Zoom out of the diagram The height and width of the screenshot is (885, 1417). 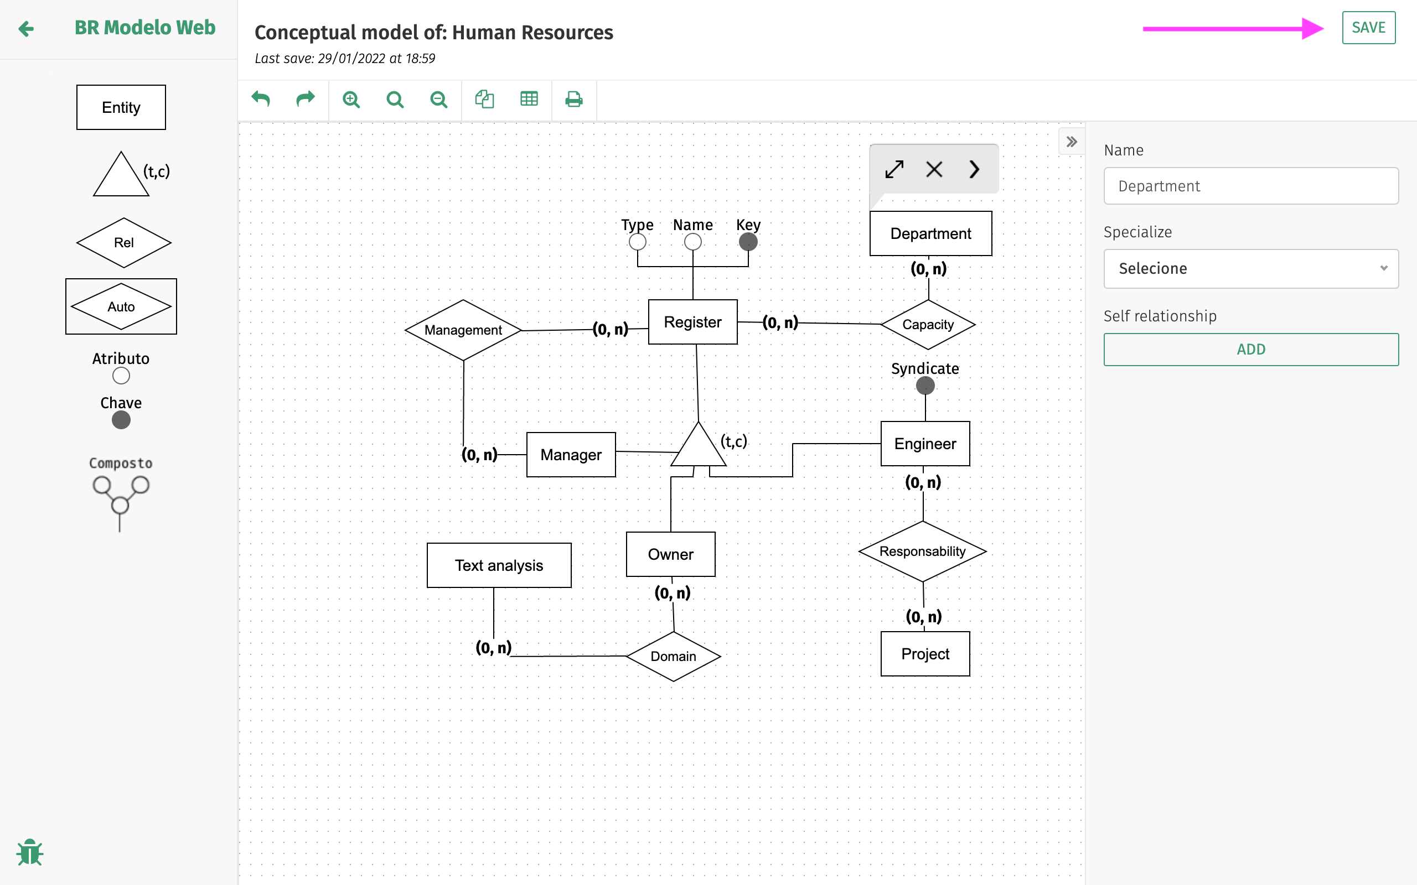(x=438, y=100)
